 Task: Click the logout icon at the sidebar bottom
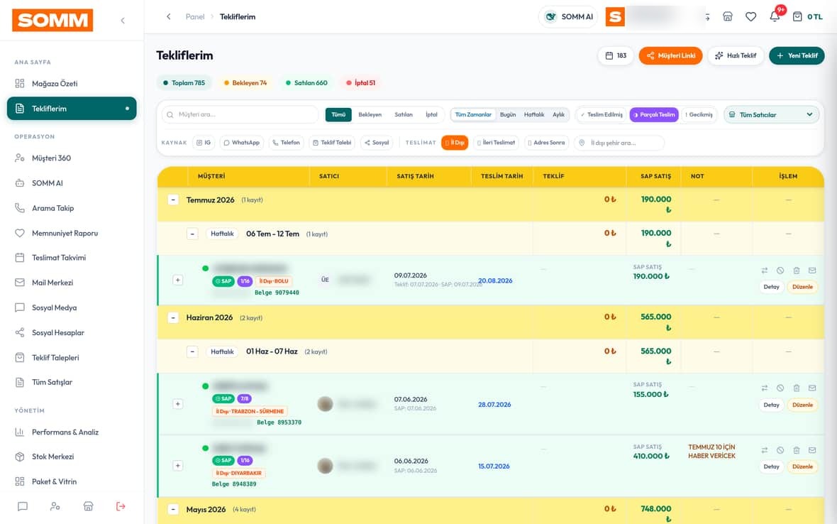pos(121,506)
